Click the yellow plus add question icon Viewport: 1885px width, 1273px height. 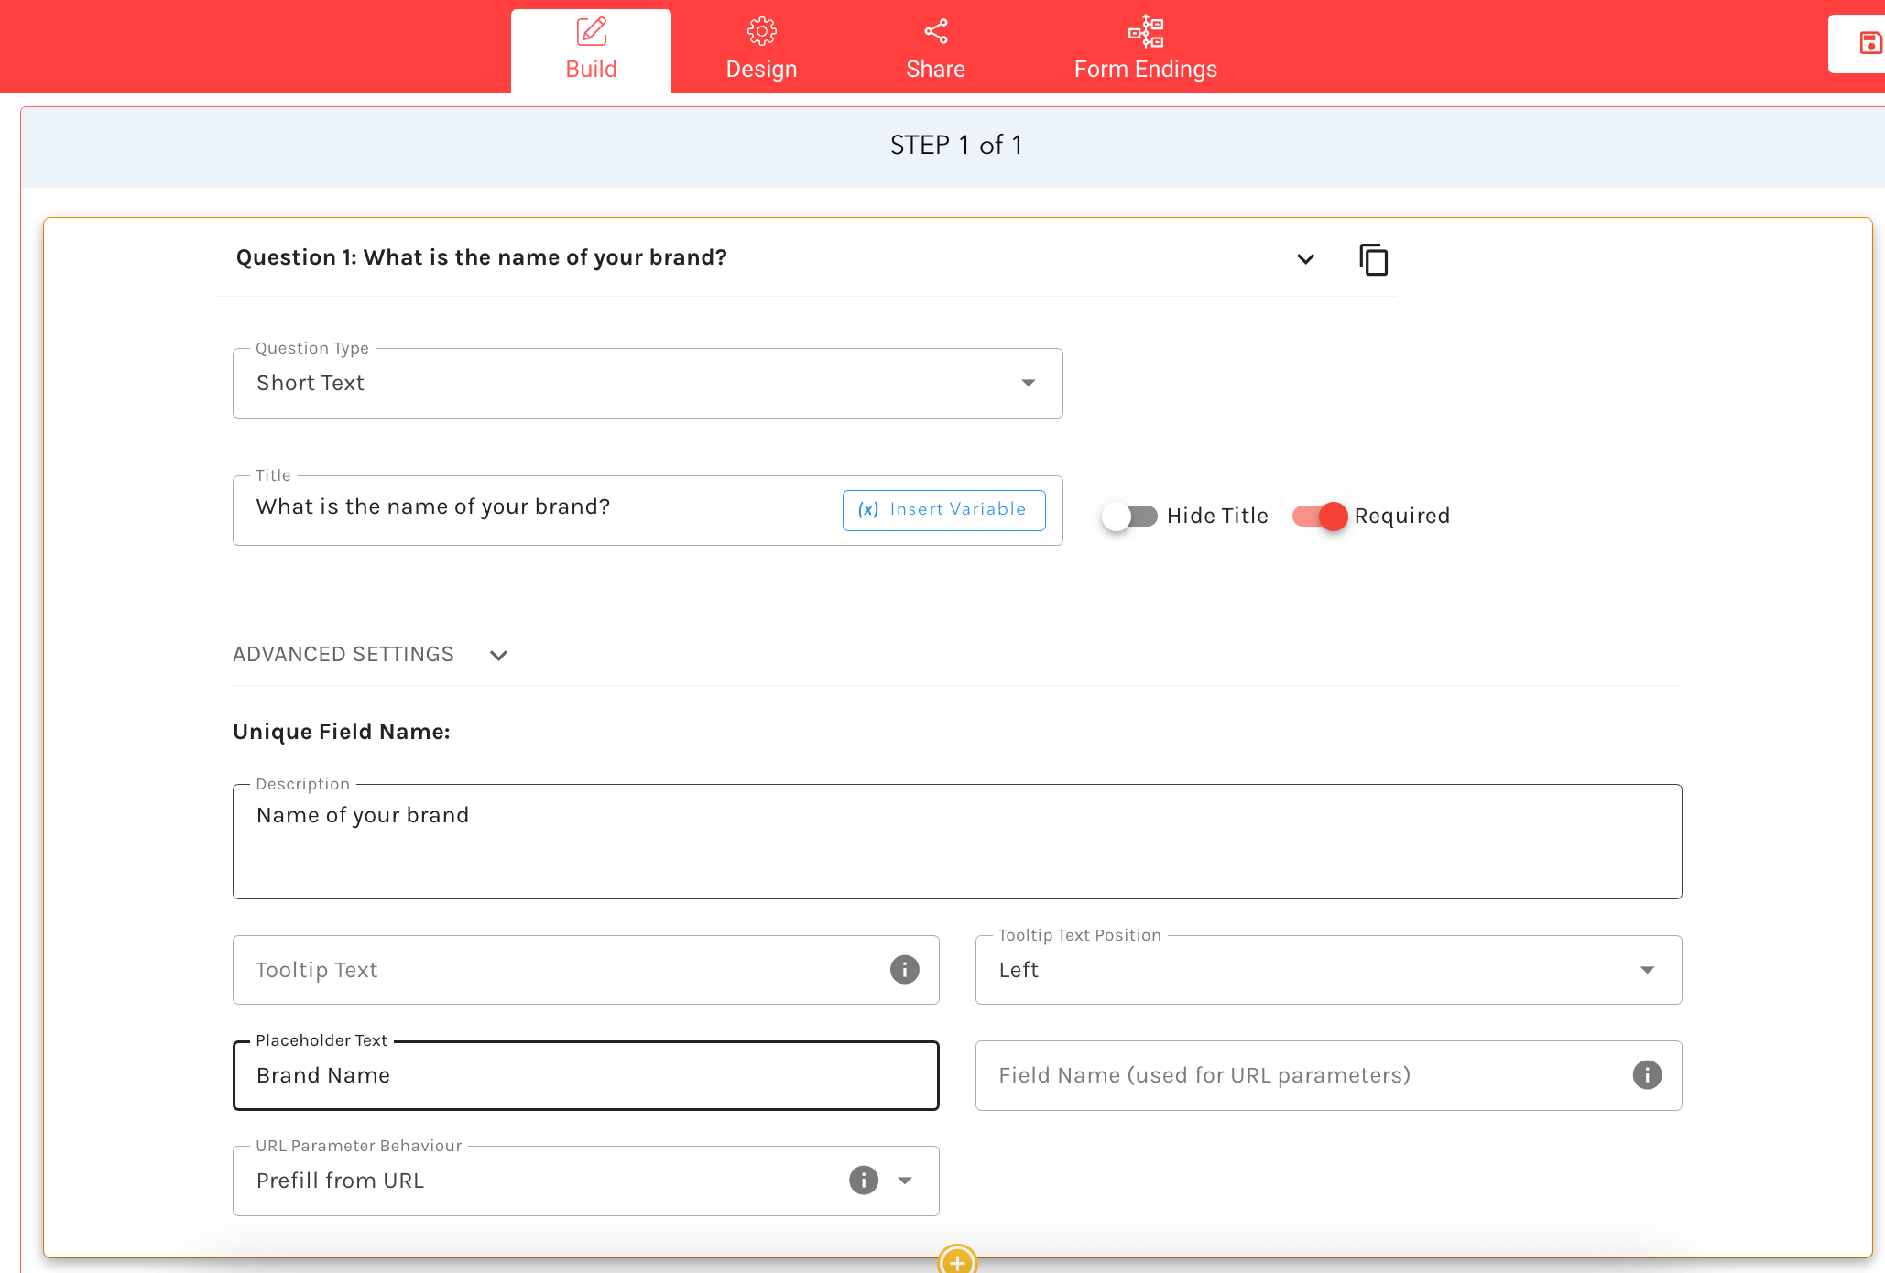(x=957, y=1262)
